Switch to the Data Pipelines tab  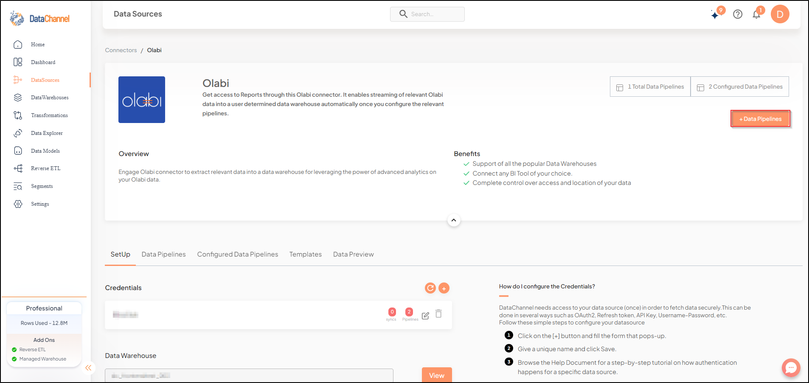click(164, 254)
